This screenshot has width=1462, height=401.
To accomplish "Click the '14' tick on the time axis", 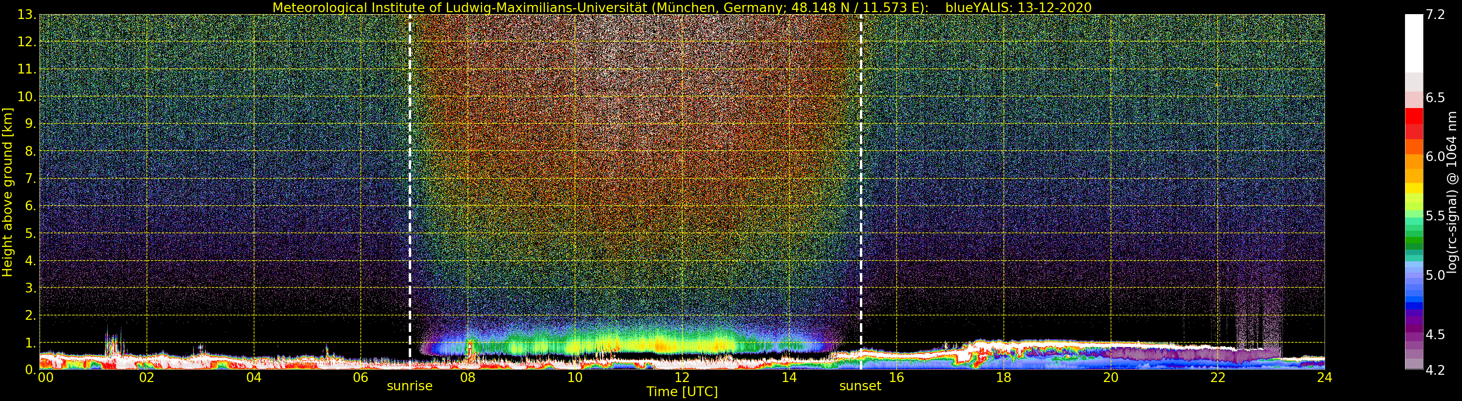I will pyautogui.click(x=789, y=377).
